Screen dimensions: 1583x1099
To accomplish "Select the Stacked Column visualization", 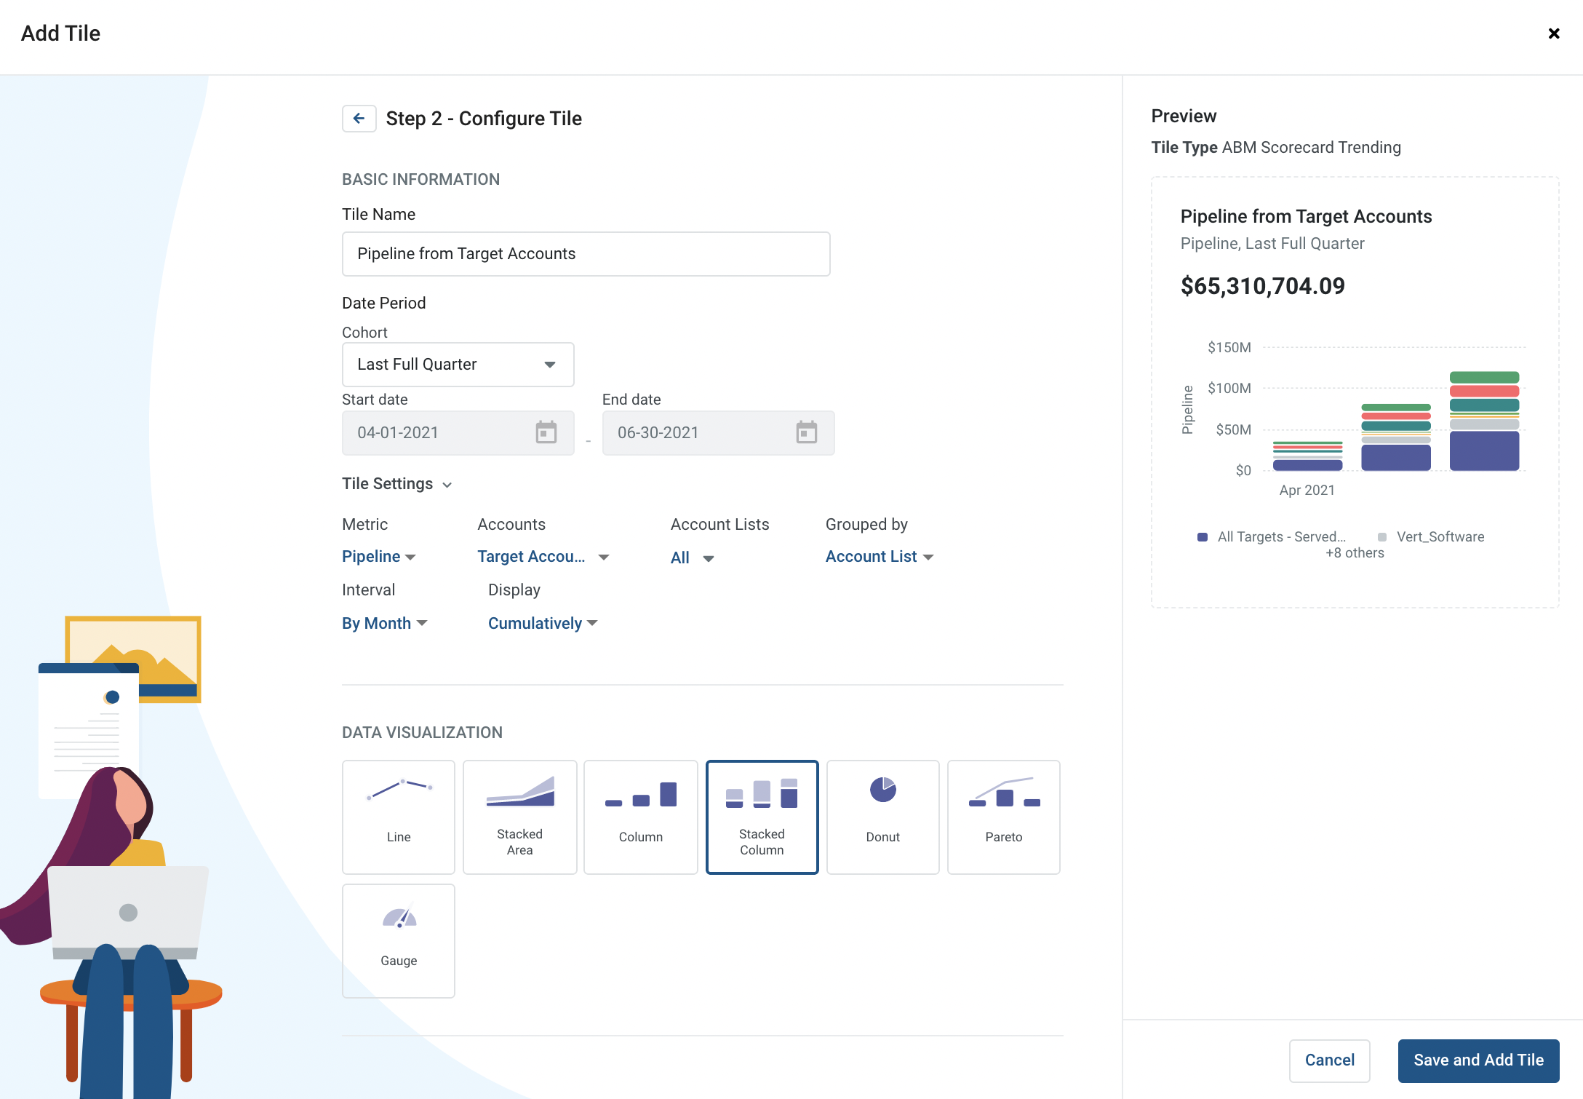I will point(762,817).
